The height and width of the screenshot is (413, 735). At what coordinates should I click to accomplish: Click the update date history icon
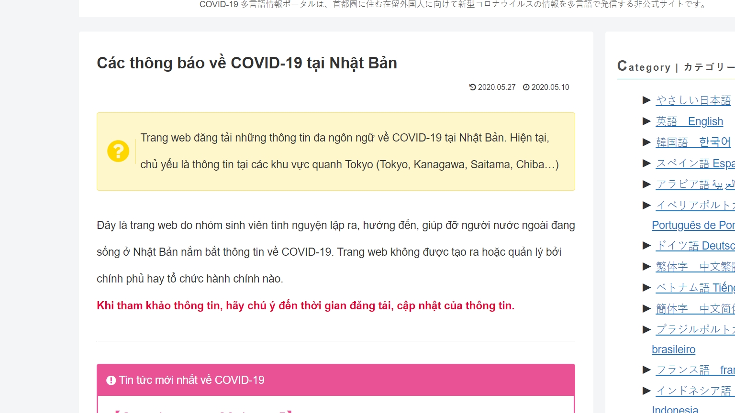[x=473, y=87]
